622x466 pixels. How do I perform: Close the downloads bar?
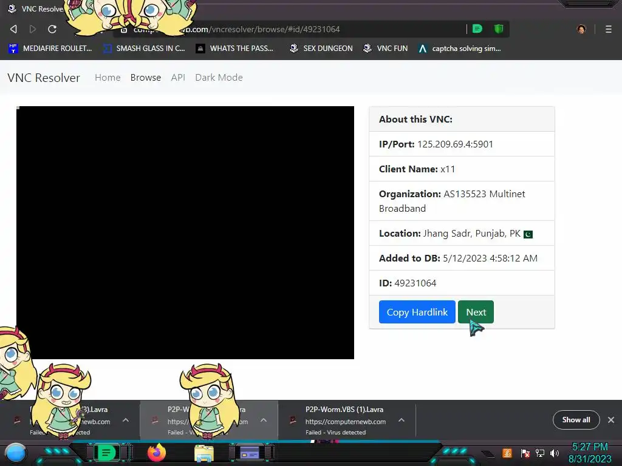coord(611,420)
